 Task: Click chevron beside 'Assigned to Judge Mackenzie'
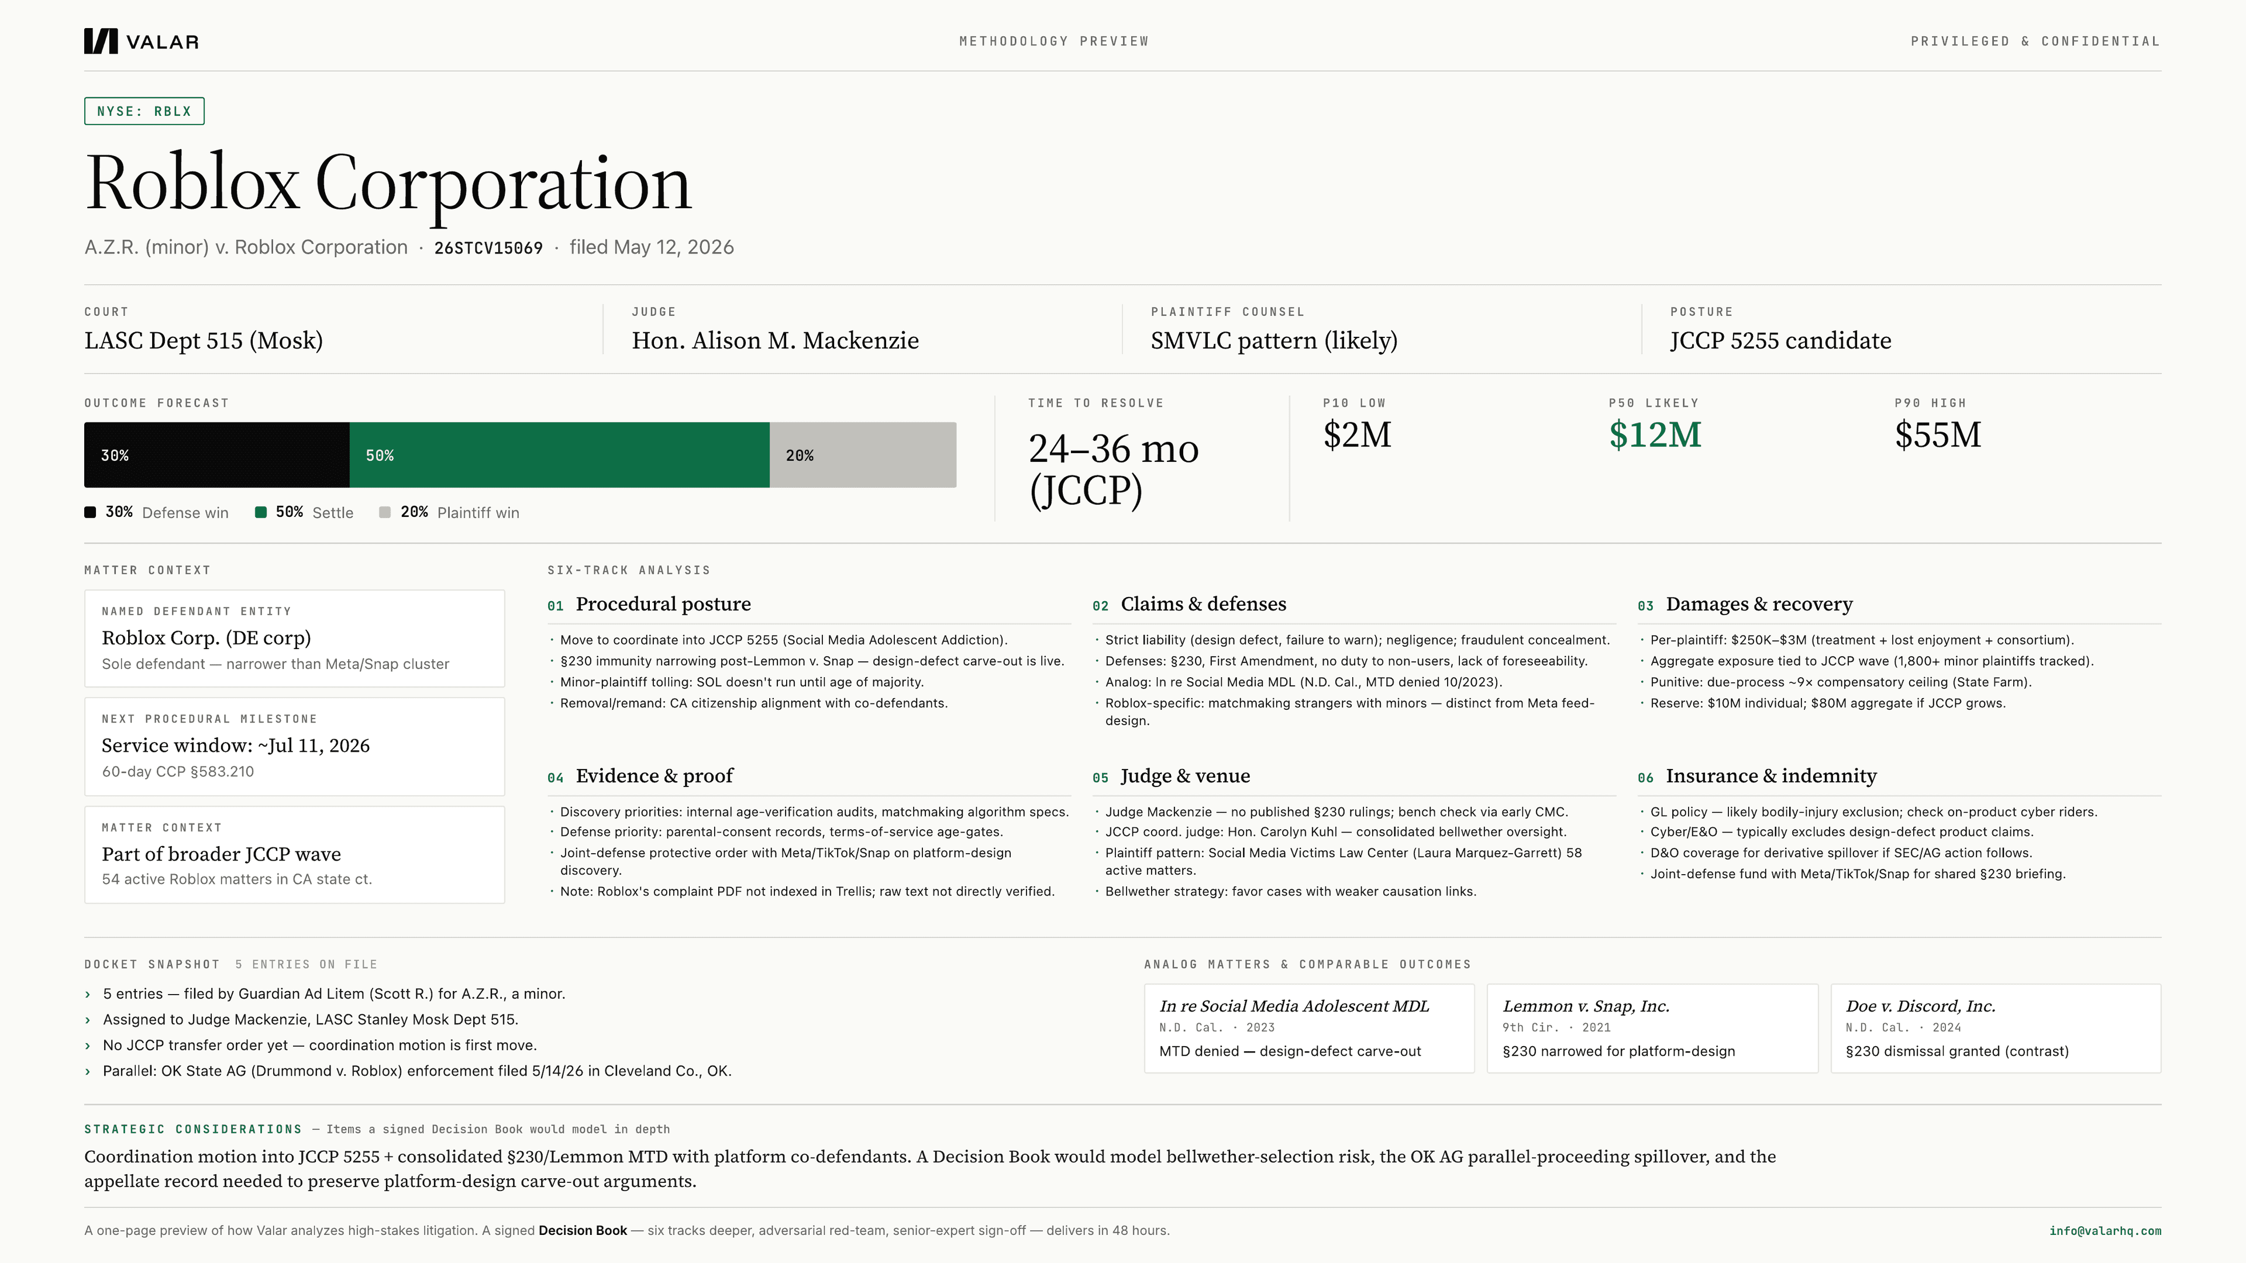(x=87, y=1020)
